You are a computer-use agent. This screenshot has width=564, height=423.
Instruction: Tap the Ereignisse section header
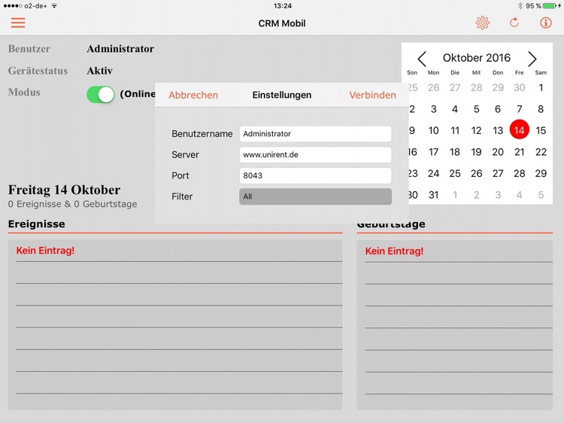[37, 224]
